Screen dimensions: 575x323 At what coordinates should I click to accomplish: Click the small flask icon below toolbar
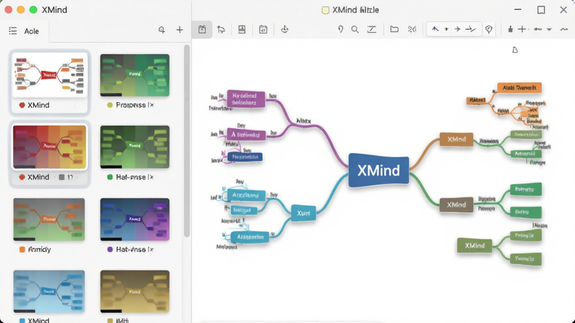pos(515,50)
